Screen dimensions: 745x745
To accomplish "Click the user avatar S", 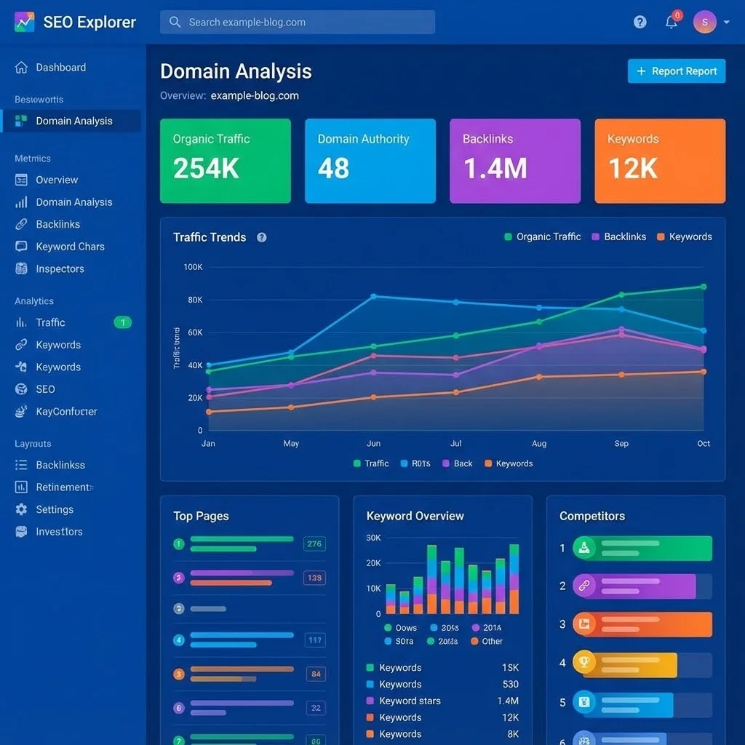I will click(704, 22).
